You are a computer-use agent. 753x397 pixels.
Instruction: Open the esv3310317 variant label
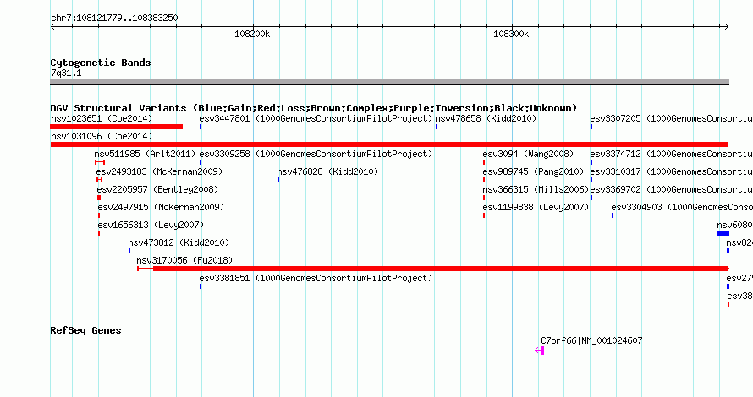click(672, 171)
